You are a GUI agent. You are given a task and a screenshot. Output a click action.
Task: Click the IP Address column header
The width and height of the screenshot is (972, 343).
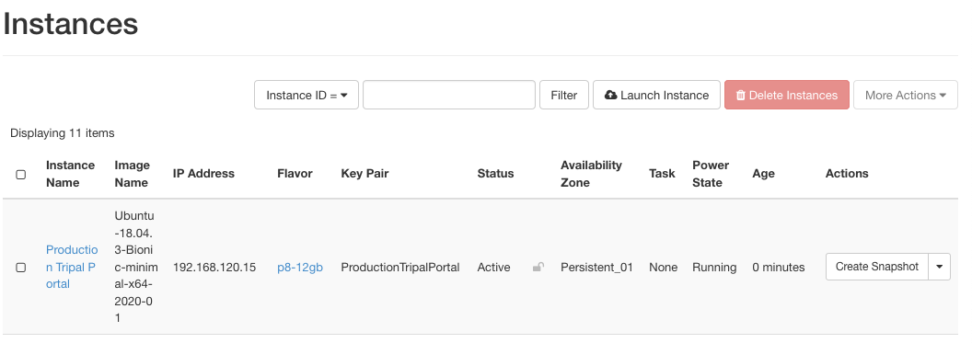tap(203, 174)
